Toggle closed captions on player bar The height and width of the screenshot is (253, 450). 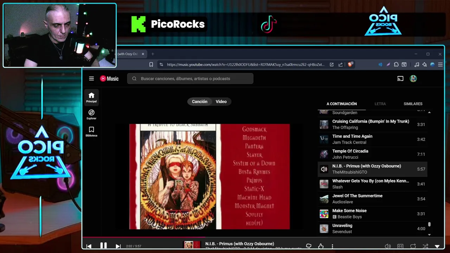click(x=400, y=246)
